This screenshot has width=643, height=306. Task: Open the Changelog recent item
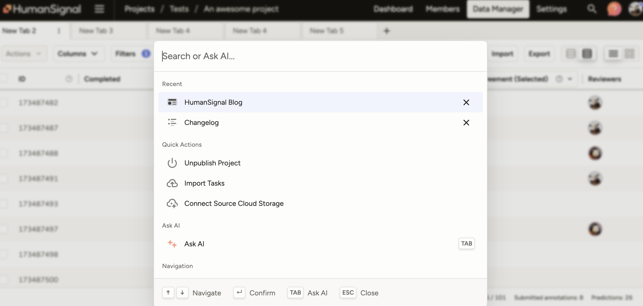pyautogui.click(x=202, y=122)
